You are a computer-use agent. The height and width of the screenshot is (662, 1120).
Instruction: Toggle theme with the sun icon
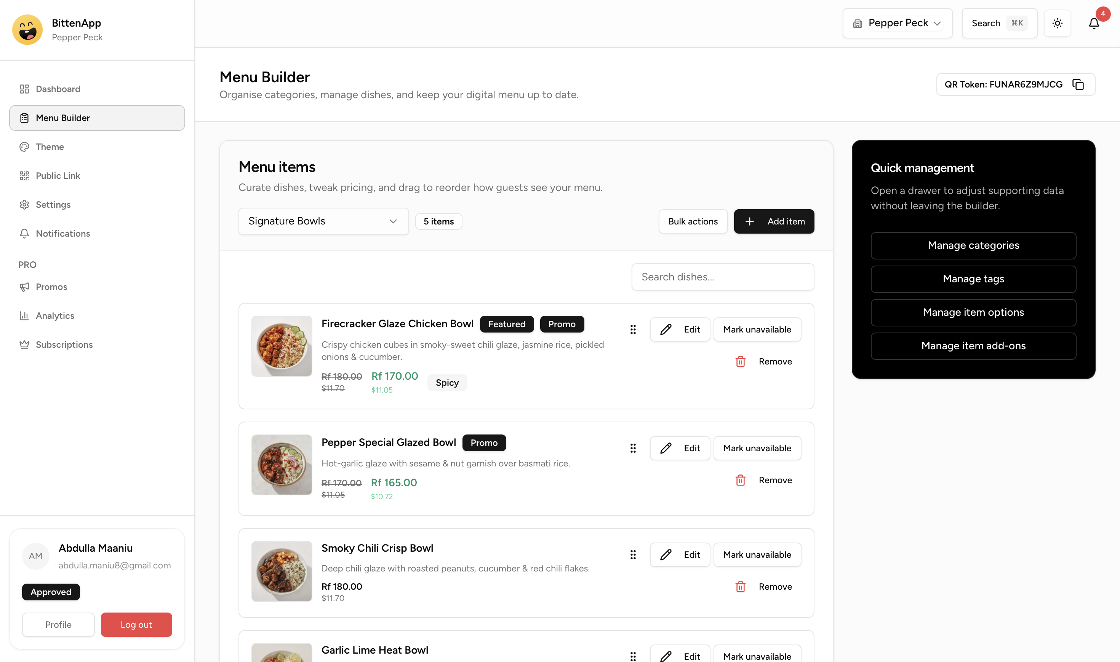tap(1057, 23)
